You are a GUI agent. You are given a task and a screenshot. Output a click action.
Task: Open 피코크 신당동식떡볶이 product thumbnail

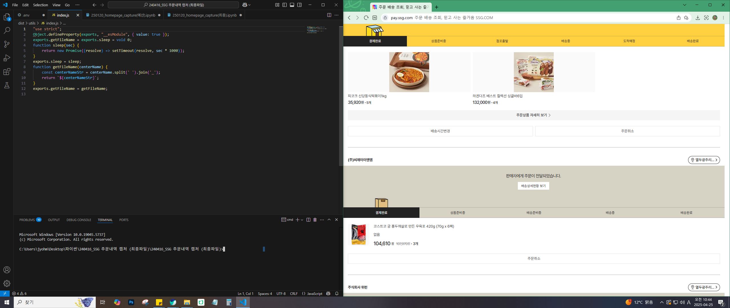pos(409,72)
